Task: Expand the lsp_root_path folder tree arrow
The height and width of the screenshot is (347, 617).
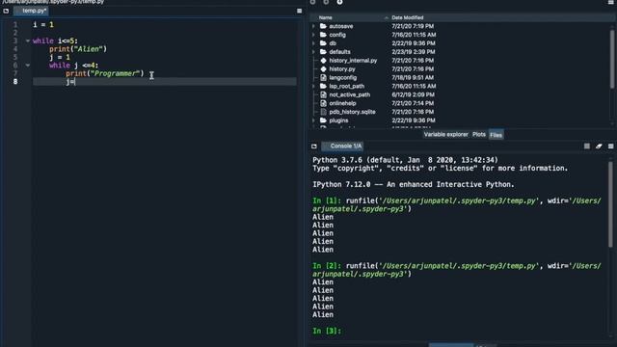Action: coord(313,86)
